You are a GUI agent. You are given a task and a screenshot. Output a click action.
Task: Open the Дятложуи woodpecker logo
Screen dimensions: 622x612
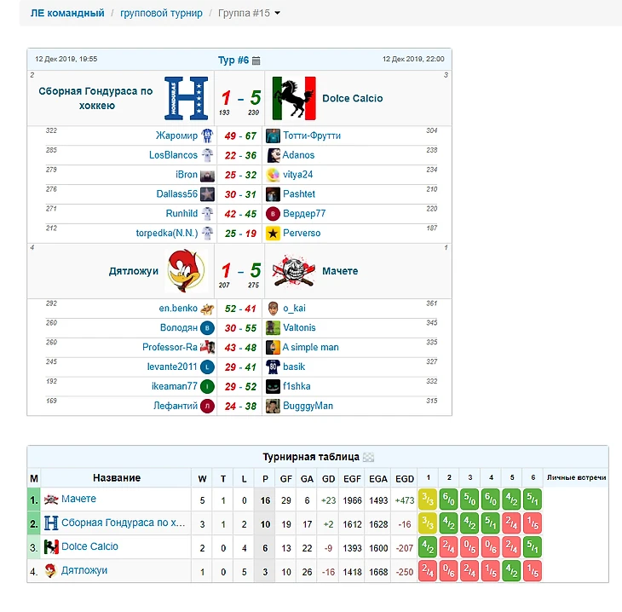coord(186,271)
